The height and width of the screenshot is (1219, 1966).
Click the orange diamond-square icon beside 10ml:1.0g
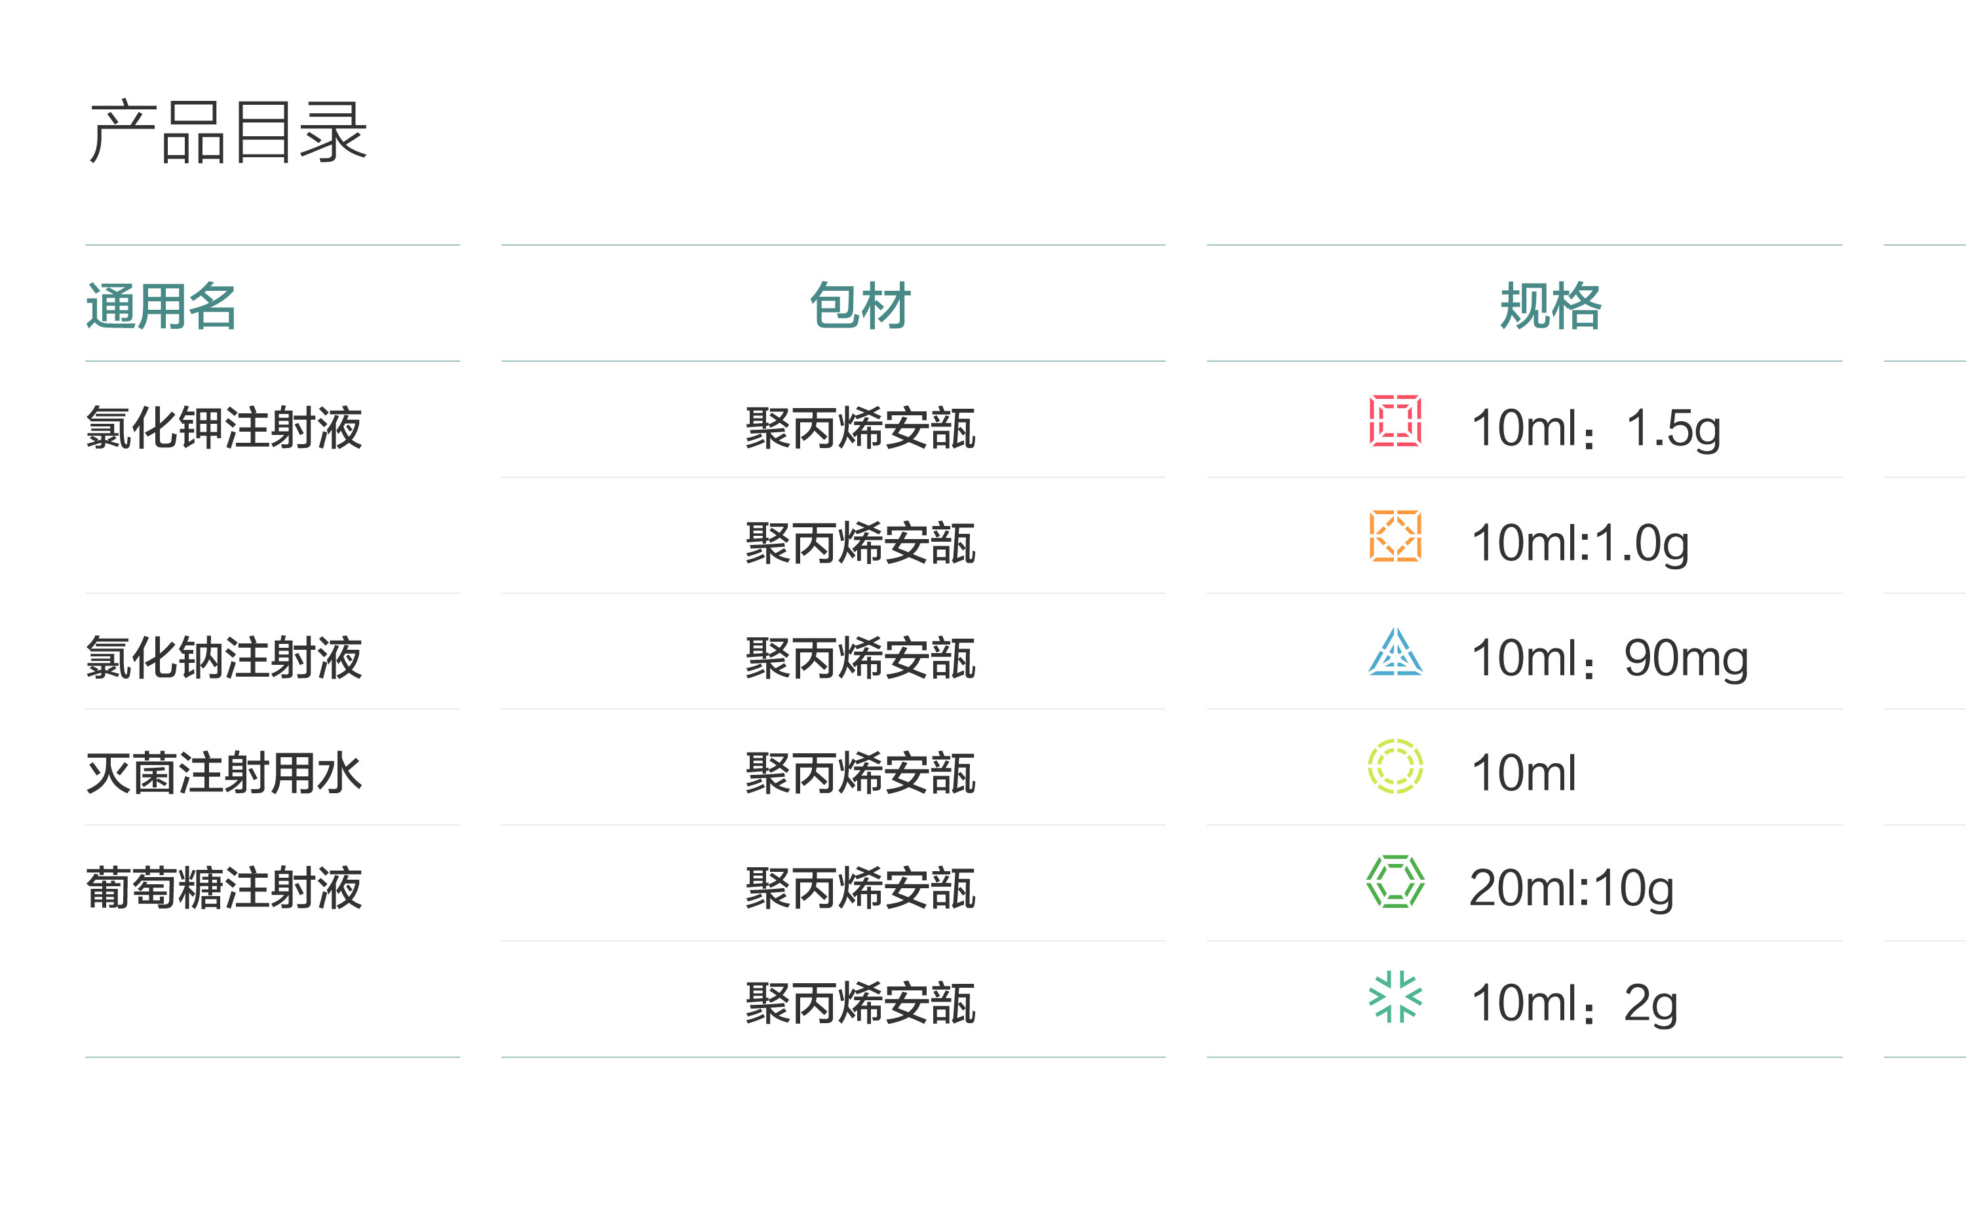pyautogui.click(x=1395, y=535)
